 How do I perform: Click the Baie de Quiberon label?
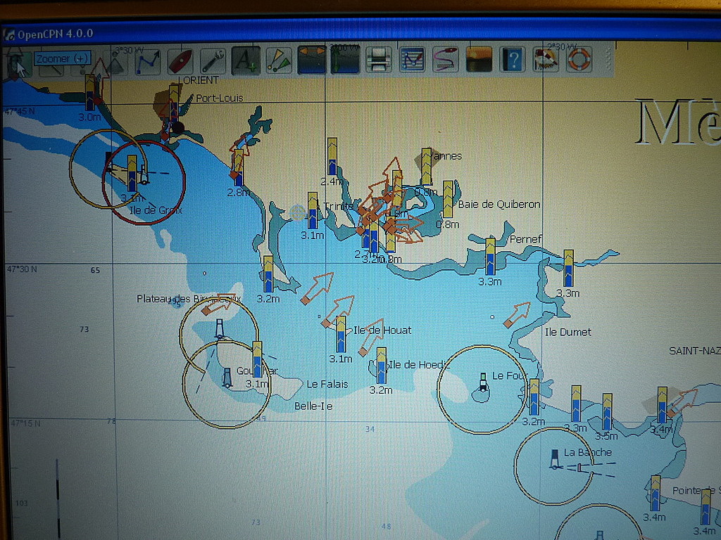pyautogui.click(x=499, y=205)
